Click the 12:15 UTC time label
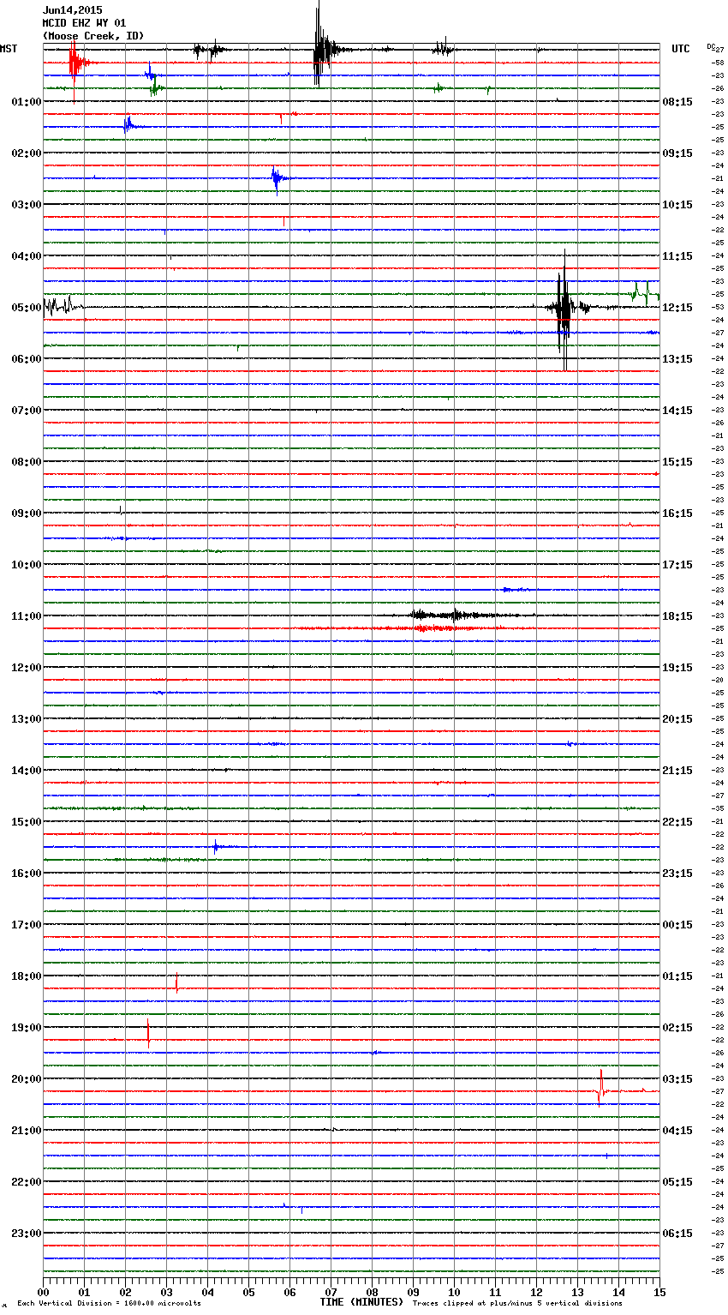728x1315 pixels. click(x=677, y=308)
